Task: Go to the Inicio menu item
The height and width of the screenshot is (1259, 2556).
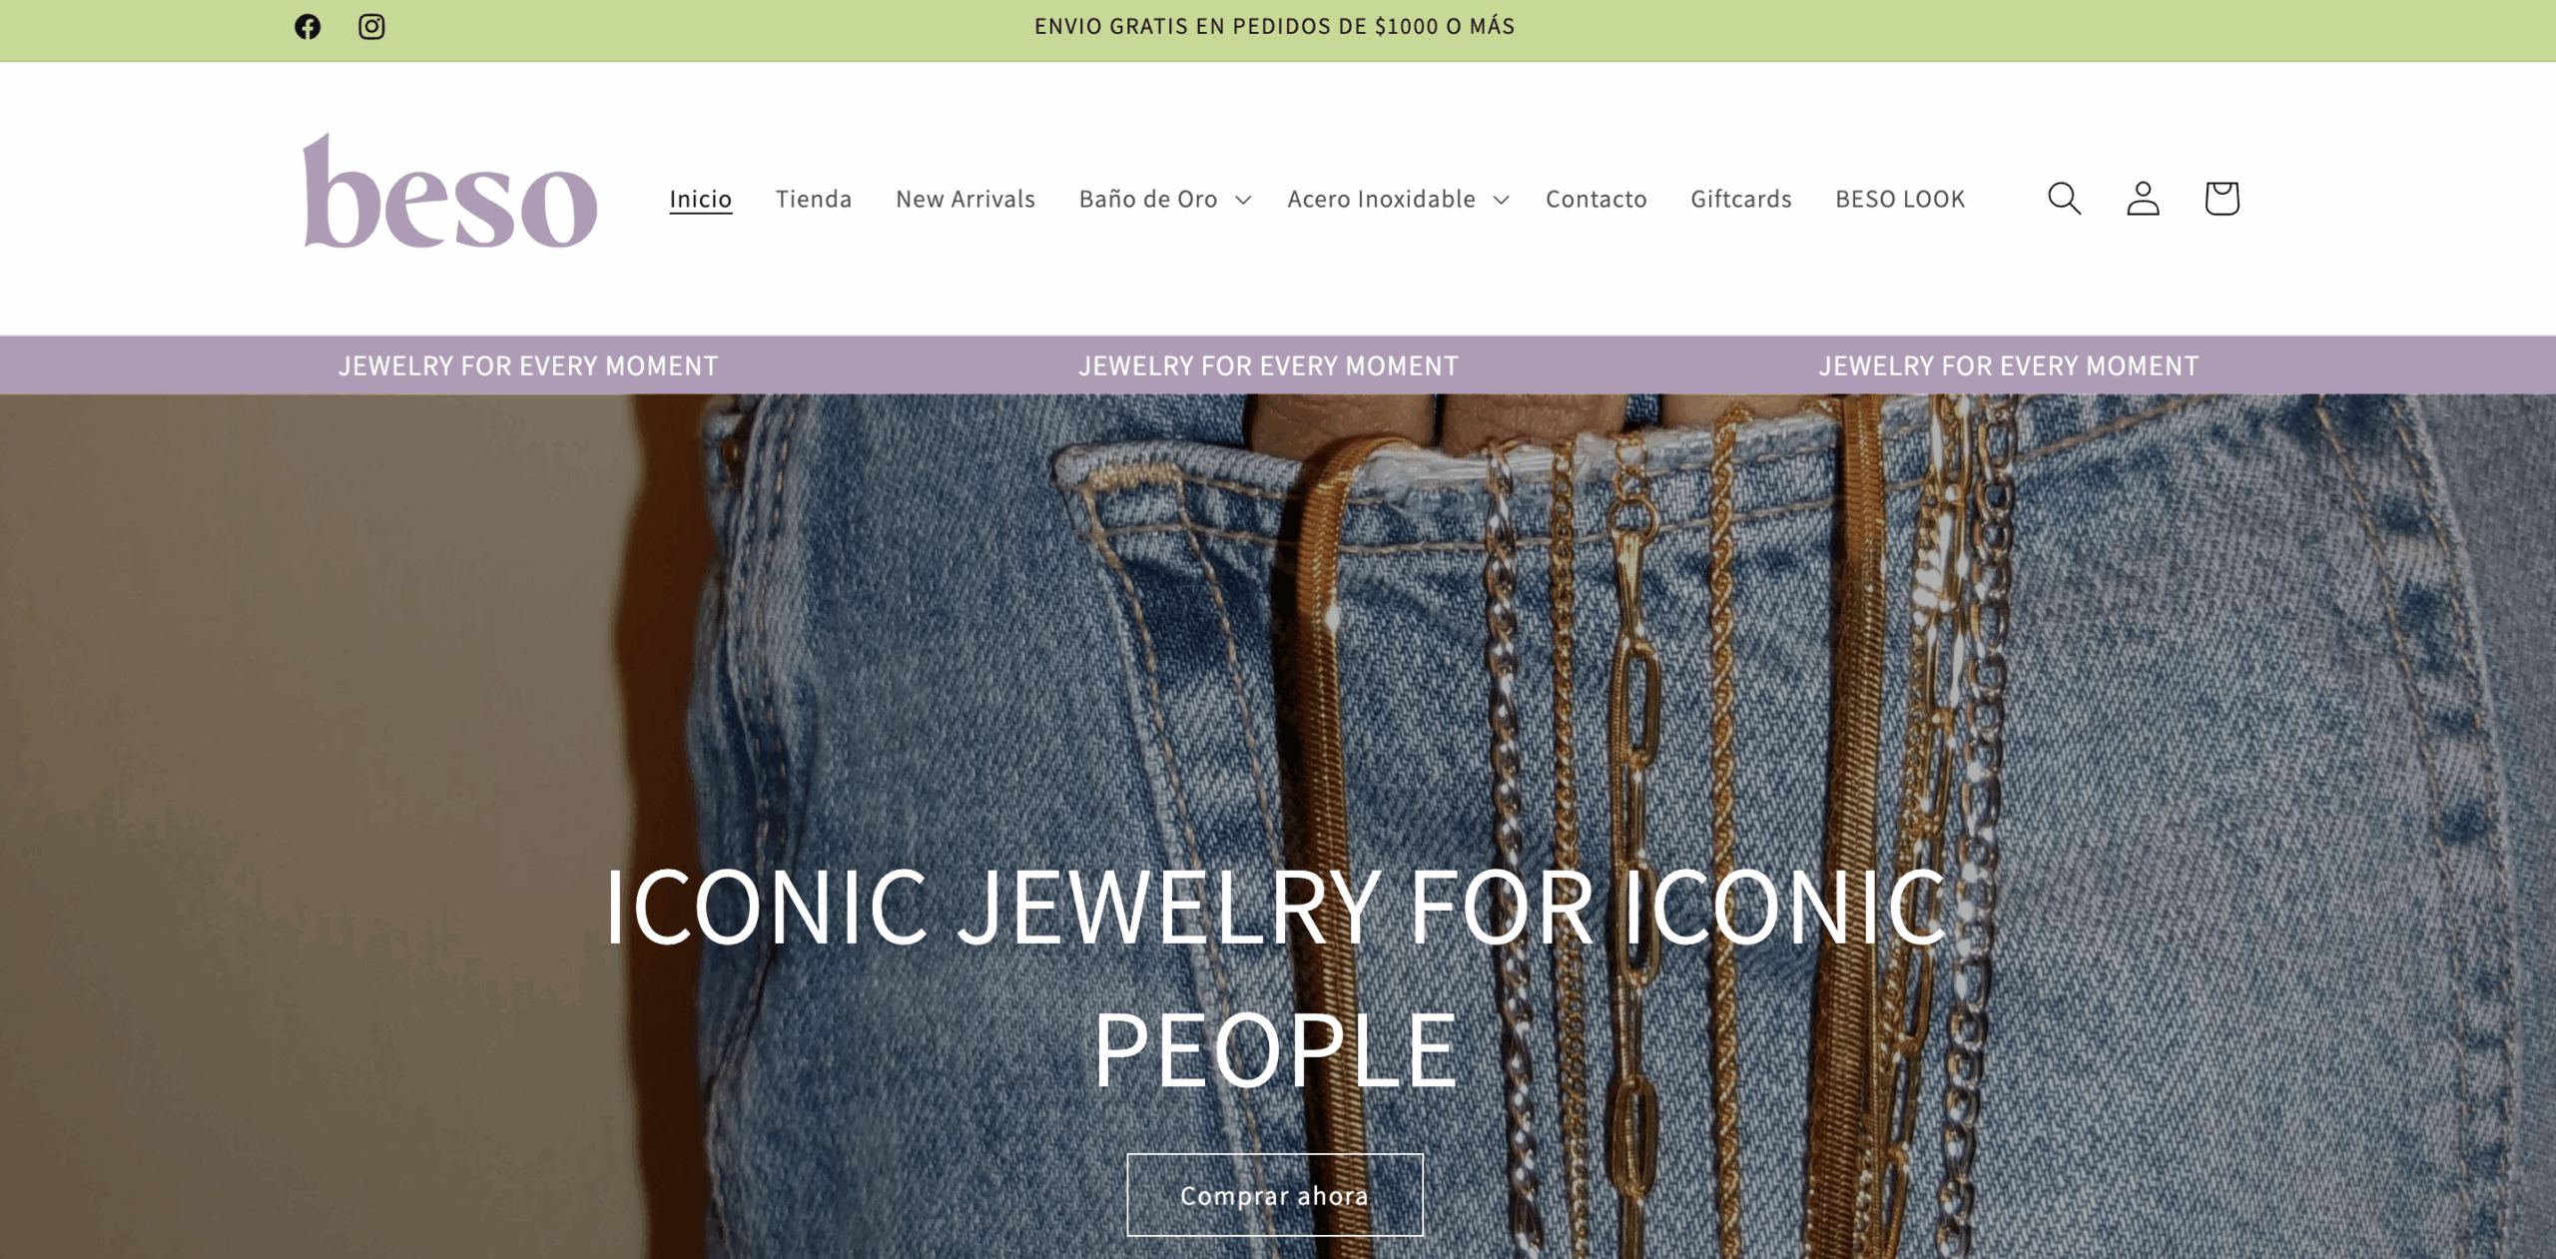Action: pos(701,199)
